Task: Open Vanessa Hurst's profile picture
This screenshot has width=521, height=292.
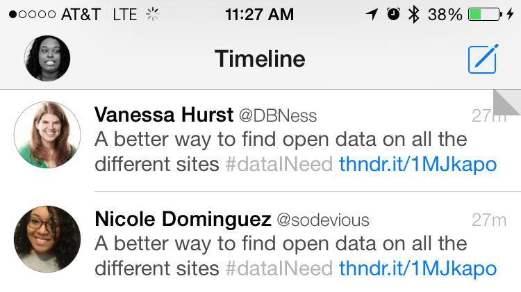Action: point(47,135)
